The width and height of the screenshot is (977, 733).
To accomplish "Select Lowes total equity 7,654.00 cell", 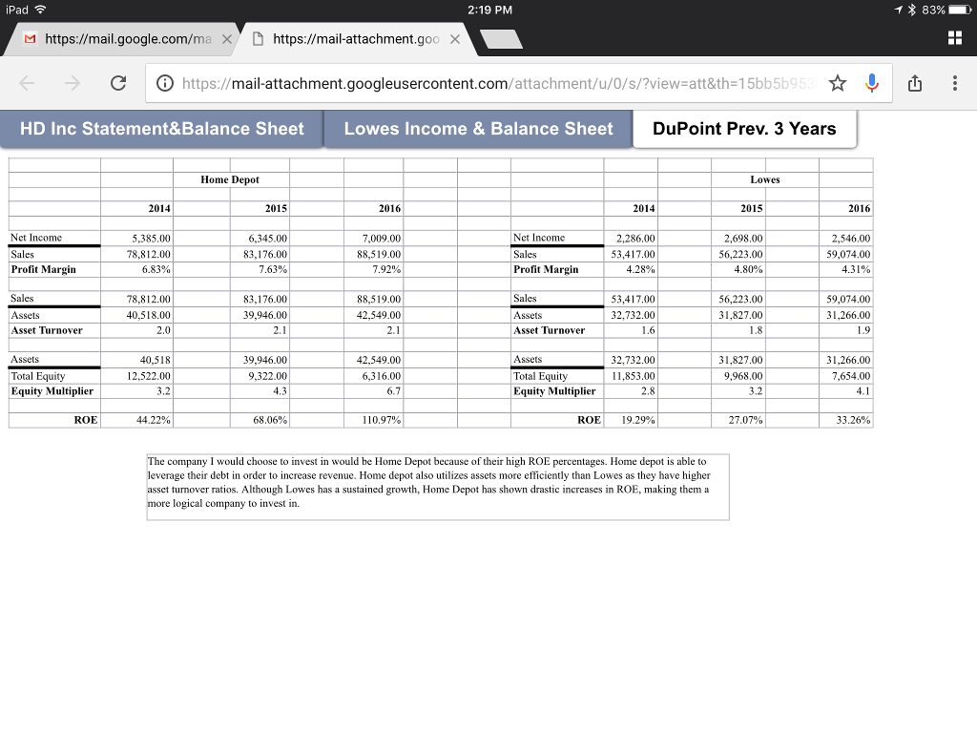I will tap(845, 376).
